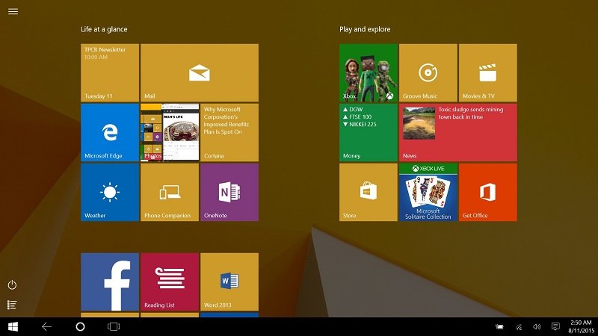
Task: Click the Power button icon
Action: click(x=12, y=285)
